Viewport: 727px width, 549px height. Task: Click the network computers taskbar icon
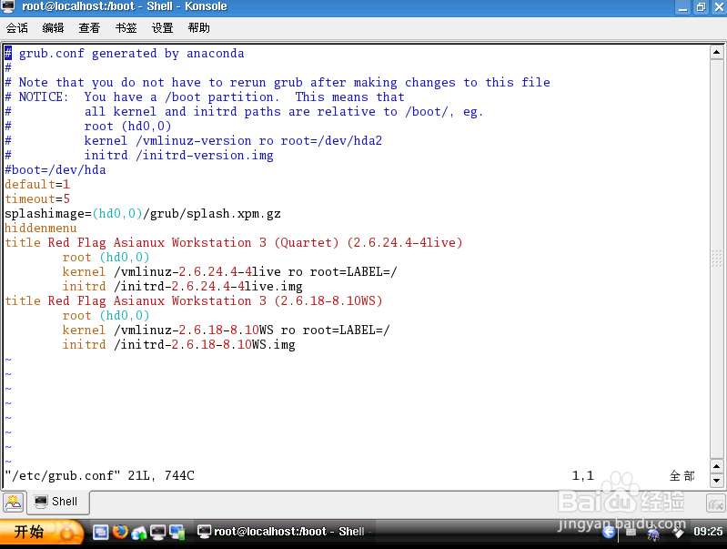pyautogui.click(x=177, y=533)
